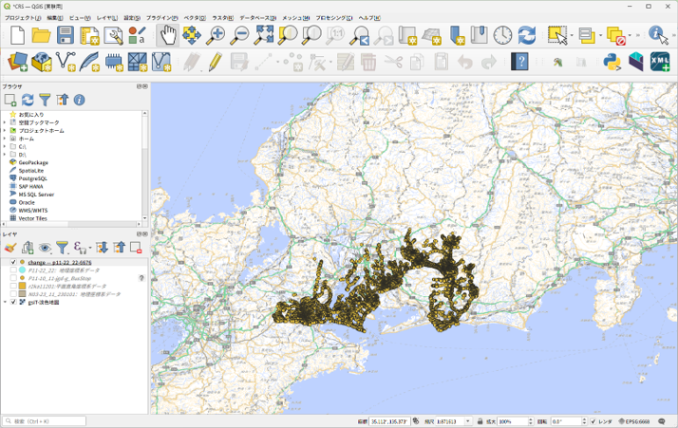The width and height of the screenshot is (678, 428).
Task: Select the Pan Map hand tool
Action: [167, 36]
